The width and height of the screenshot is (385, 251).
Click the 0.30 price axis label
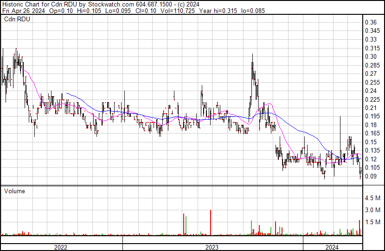pos(371,56)
